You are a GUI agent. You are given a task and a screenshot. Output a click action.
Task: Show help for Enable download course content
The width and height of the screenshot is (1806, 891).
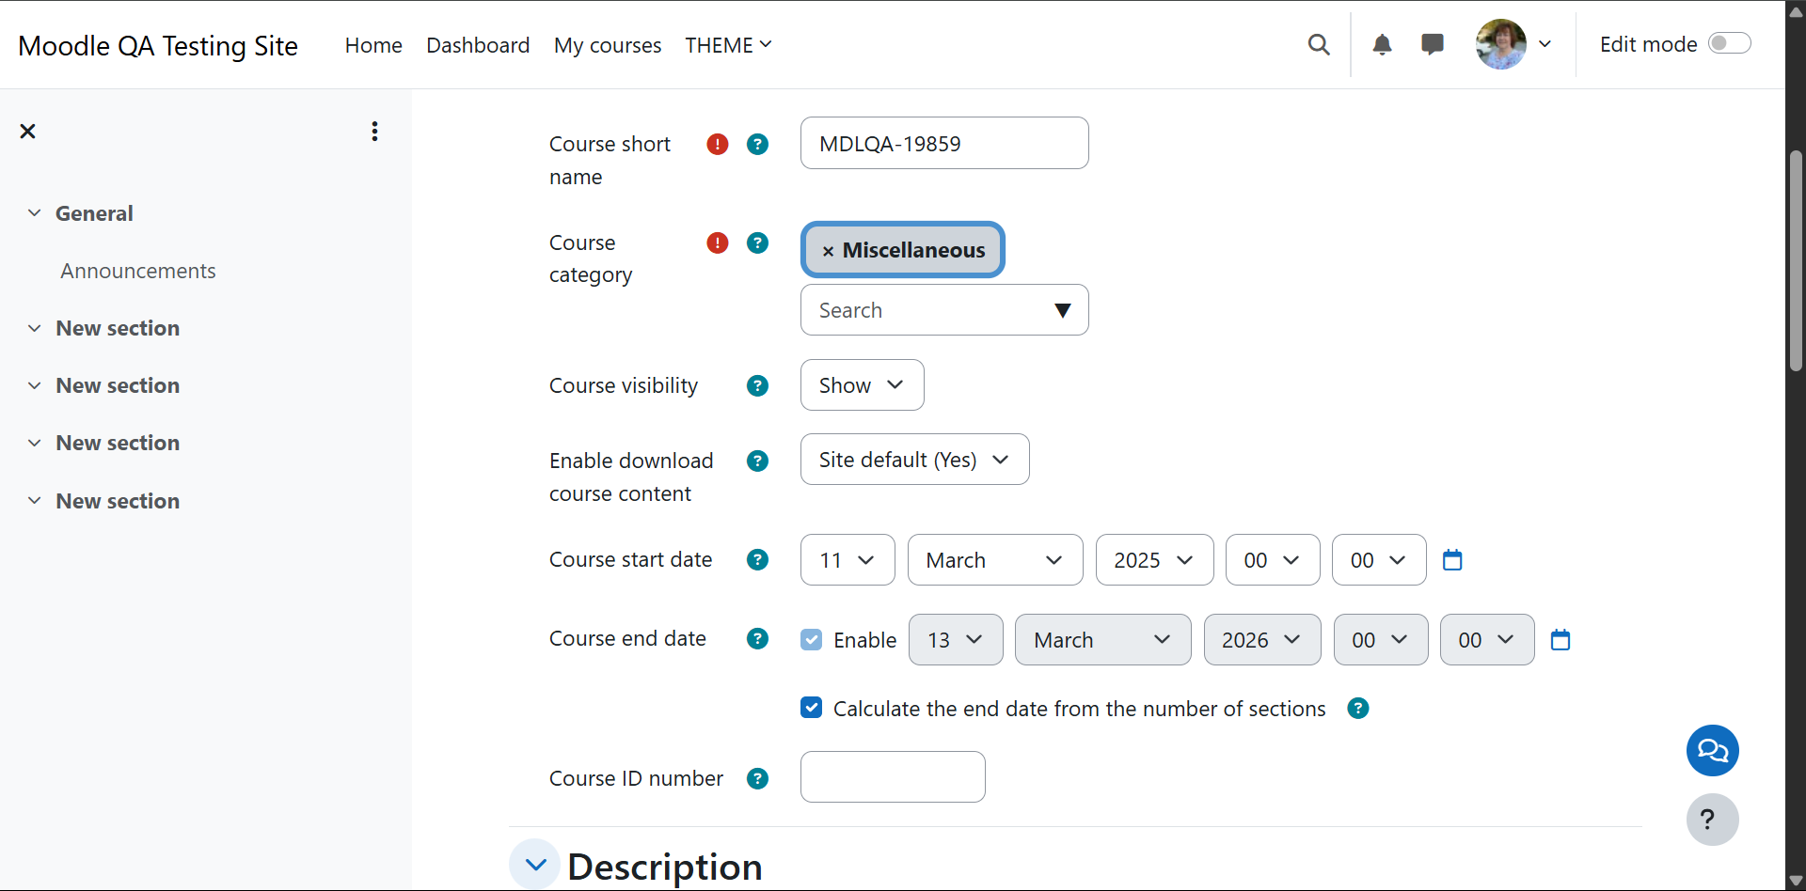[x=757, y=461]
